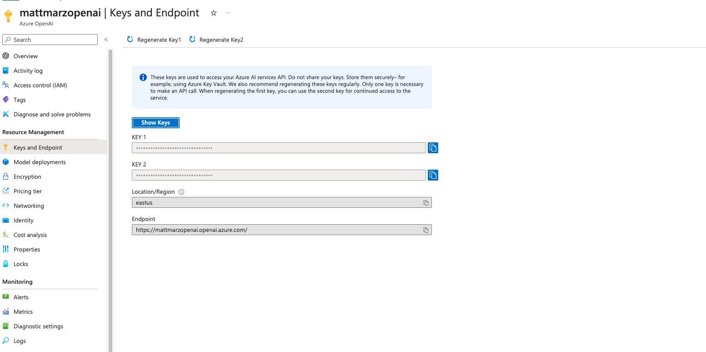This screenshot has height=352, width=706.
Task: Open Diagnostic settings under Monitoring
Action: pyautogui.click(x=38, y=326)
